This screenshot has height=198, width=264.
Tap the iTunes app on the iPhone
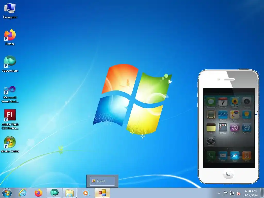click(235, 128)
